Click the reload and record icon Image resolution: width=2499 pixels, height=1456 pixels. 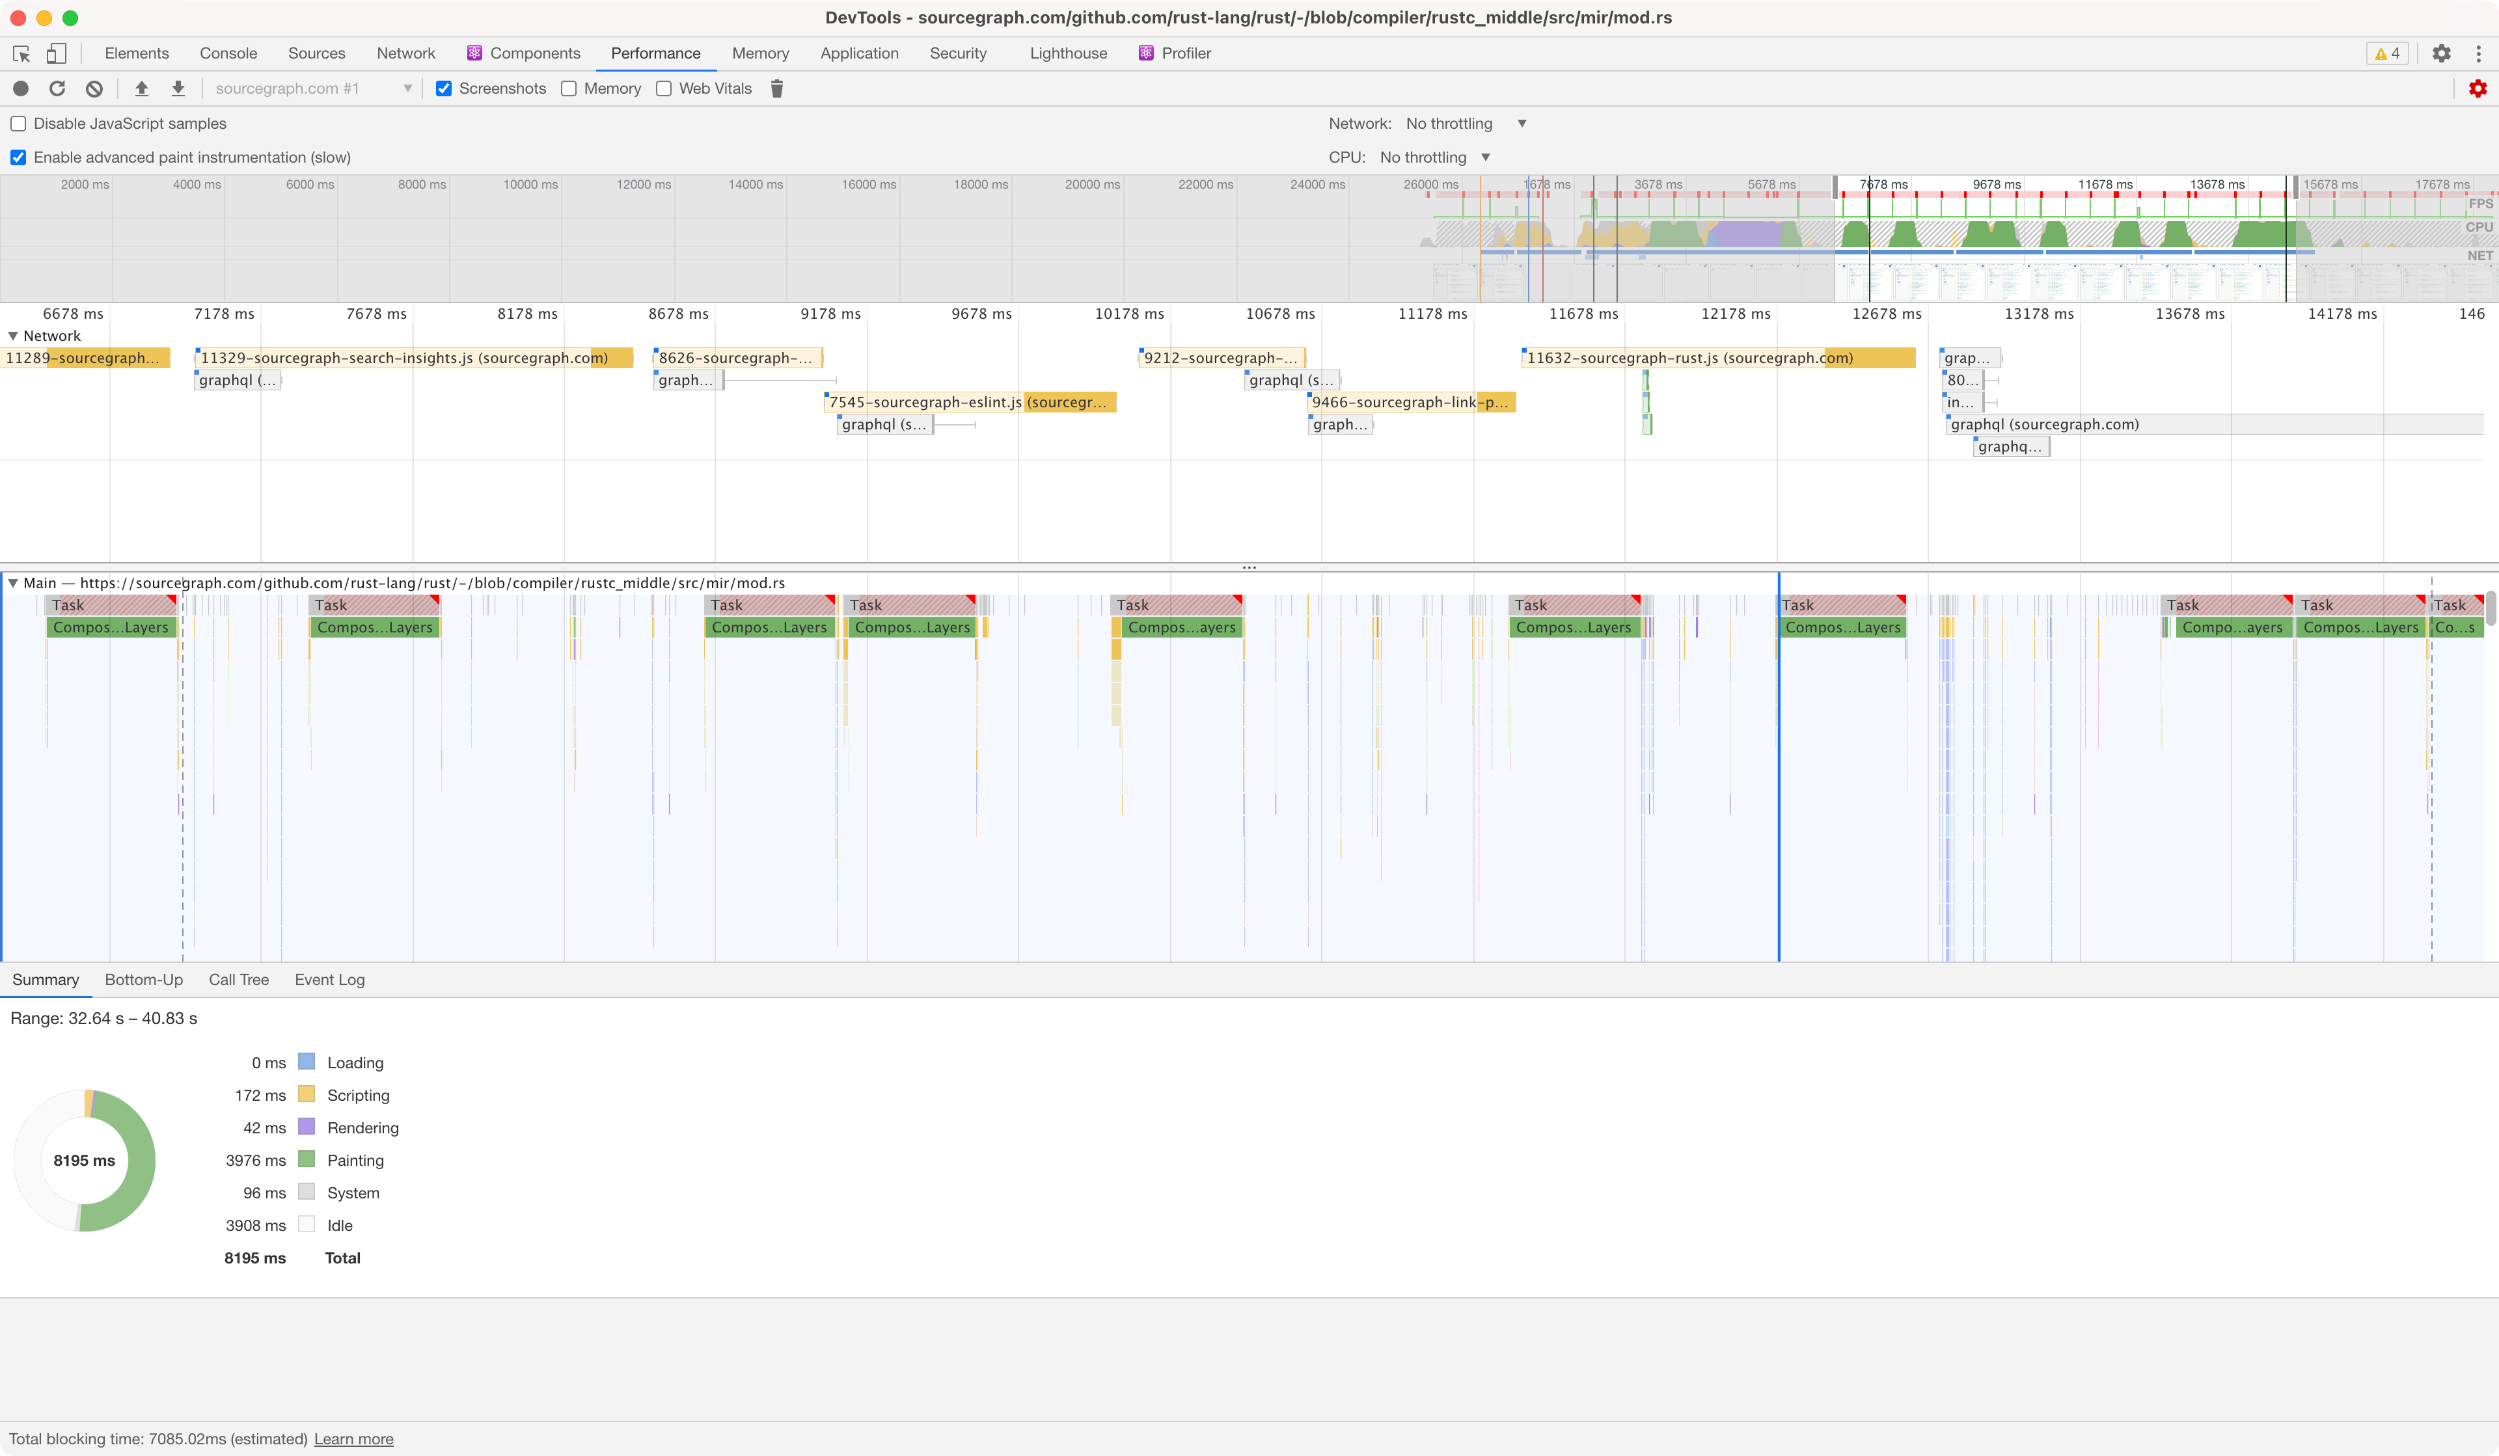pos(57,88)
